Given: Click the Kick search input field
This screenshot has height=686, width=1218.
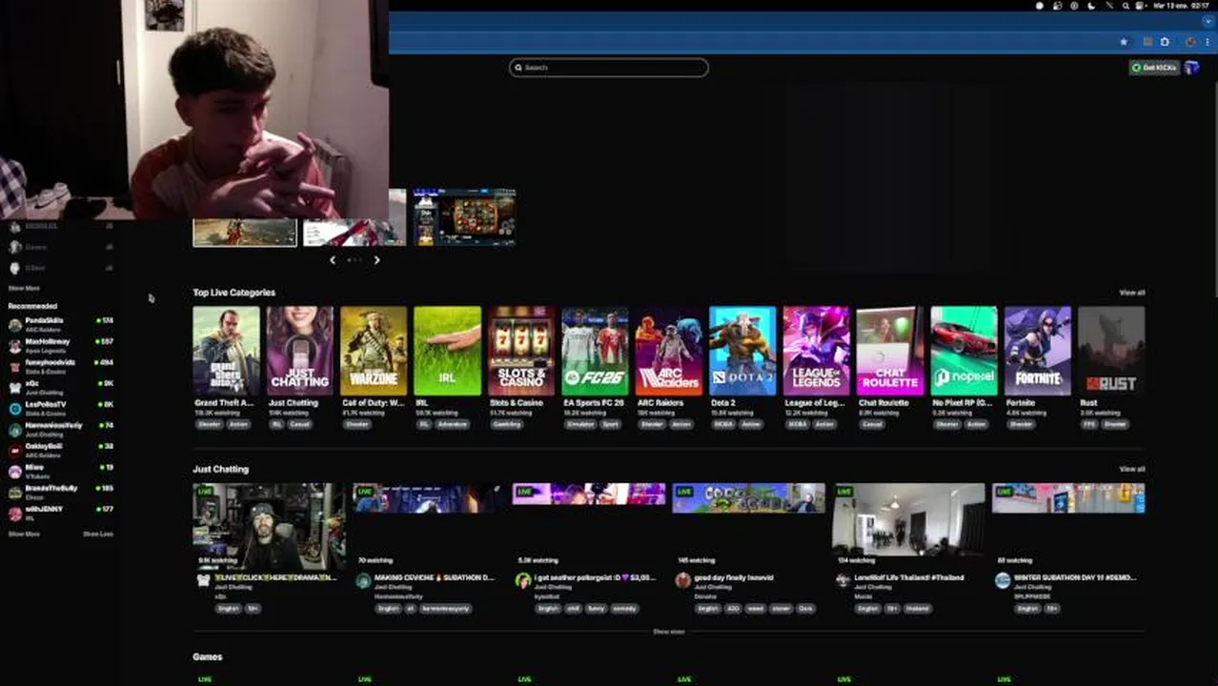Looking at the screenshot, I should (609, 68).
